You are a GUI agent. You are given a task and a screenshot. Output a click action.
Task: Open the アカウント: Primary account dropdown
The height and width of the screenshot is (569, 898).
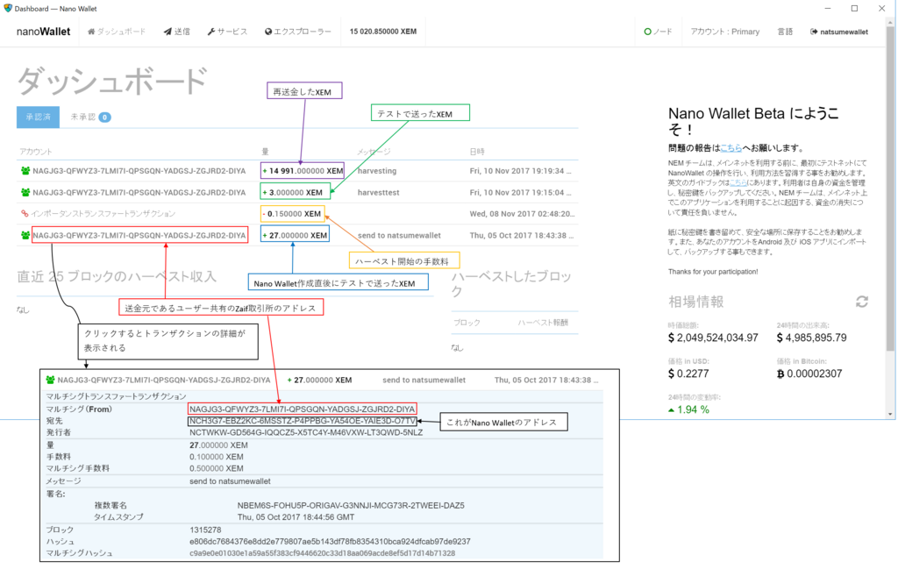[725, 32]
